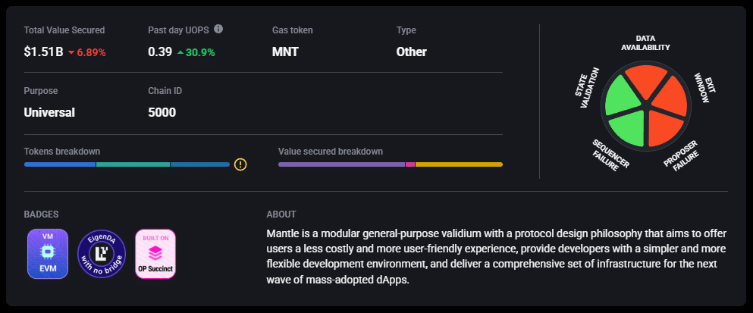
Task: Click the $1.51B Total Value Secured figure
Action: pyautogui.click(x=43, y=52)
